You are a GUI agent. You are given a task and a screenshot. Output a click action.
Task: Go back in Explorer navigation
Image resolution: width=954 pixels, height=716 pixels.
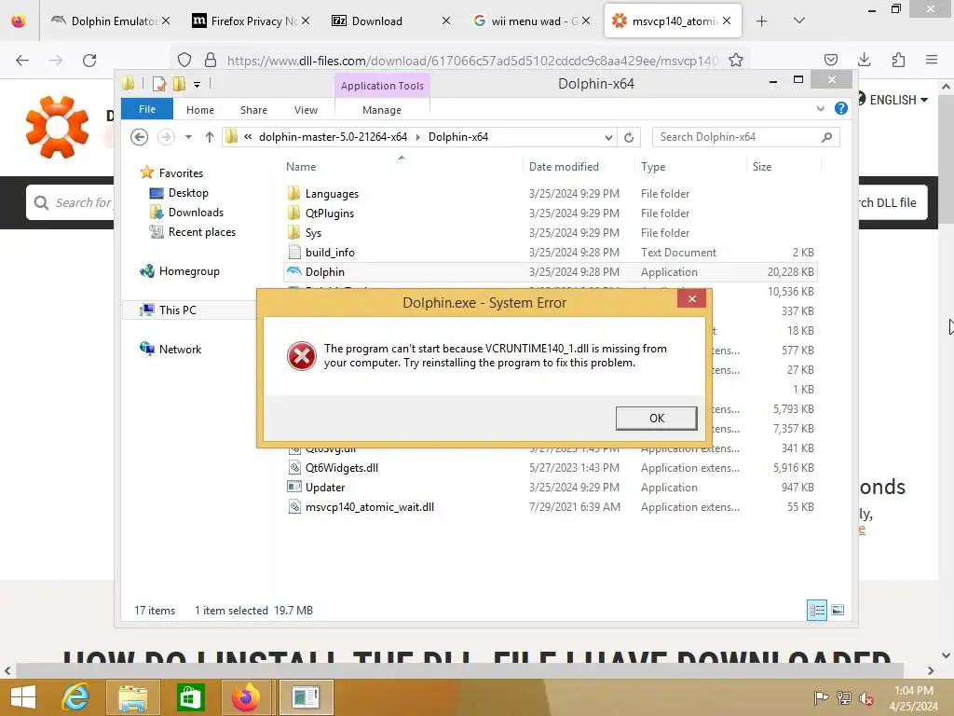pos(140,137)
